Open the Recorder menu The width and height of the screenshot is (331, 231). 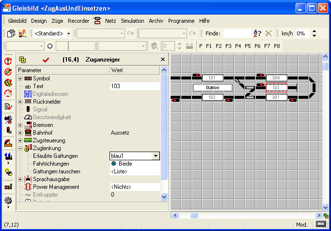click(79, 21)
